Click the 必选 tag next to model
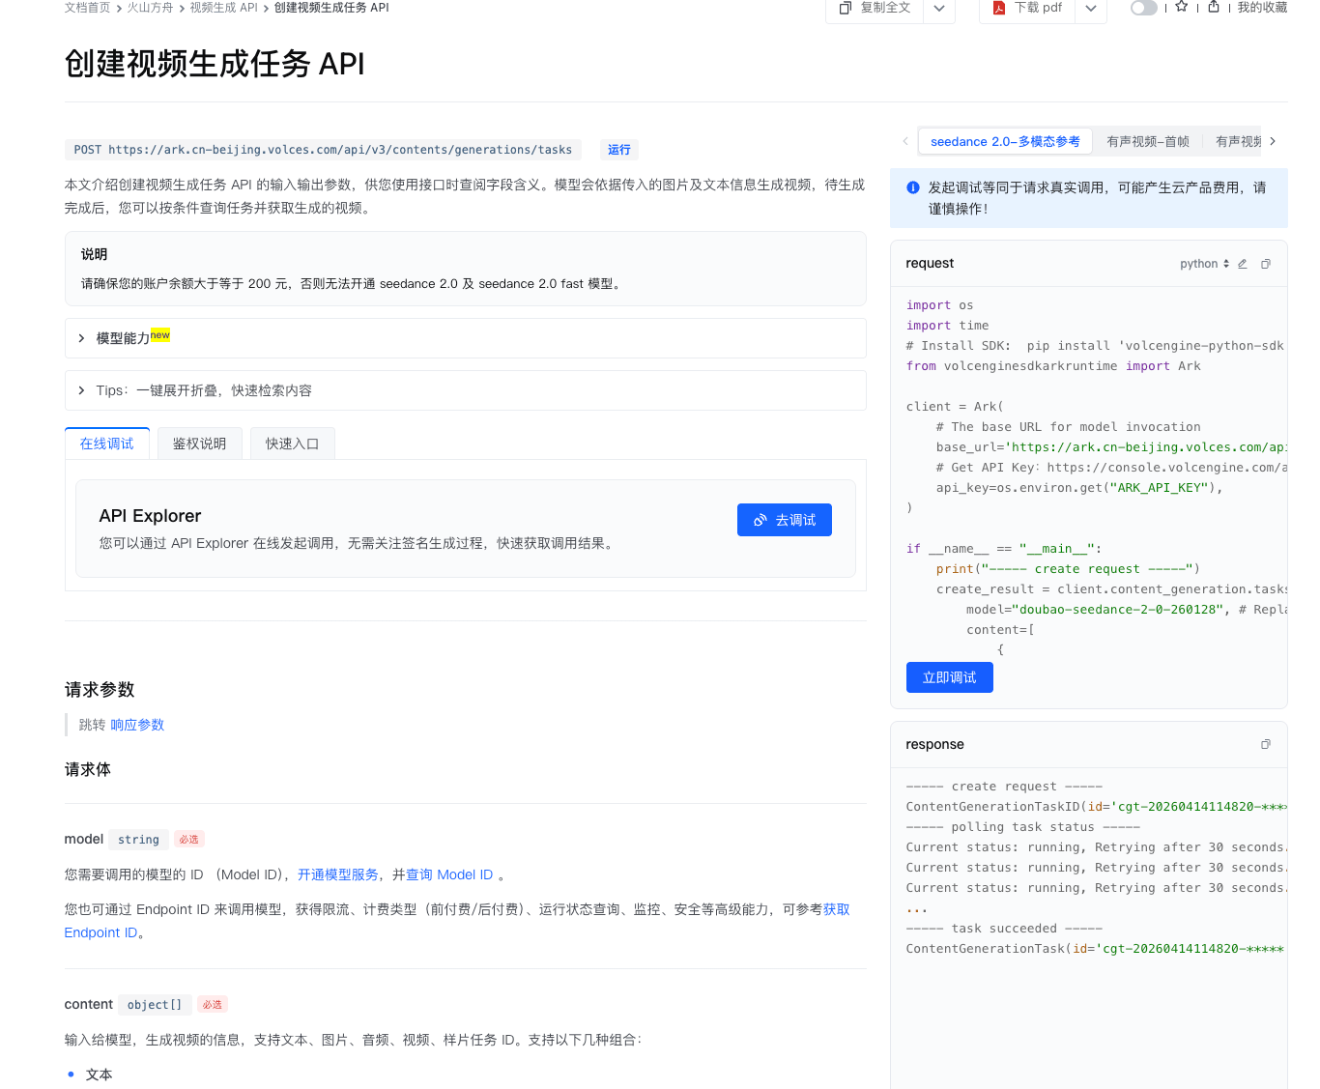This screenshot has height=1089, width=1320. pyautogui.click(x=189, y=840)
